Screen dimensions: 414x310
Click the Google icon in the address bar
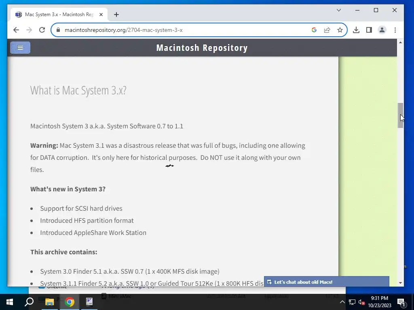point(314,30)
